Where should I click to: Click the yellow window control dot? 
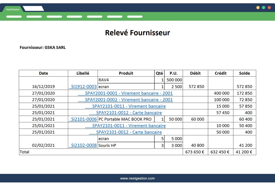pos(258,8)
